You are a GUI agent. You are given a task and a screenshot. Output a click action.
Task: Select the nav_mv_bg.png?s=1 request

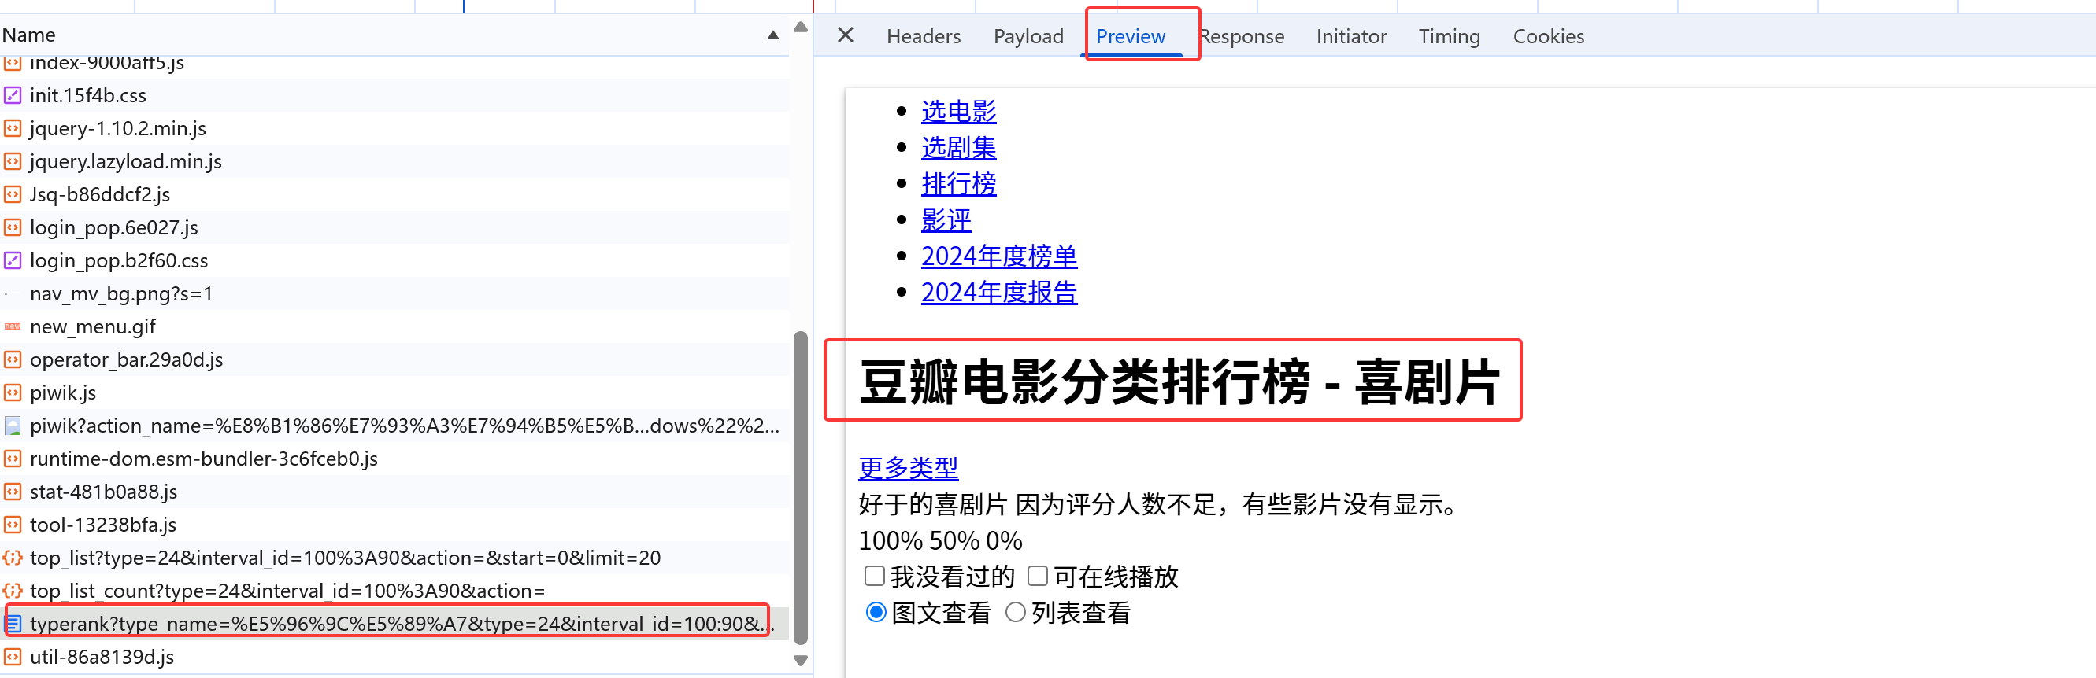coord(394,293)
